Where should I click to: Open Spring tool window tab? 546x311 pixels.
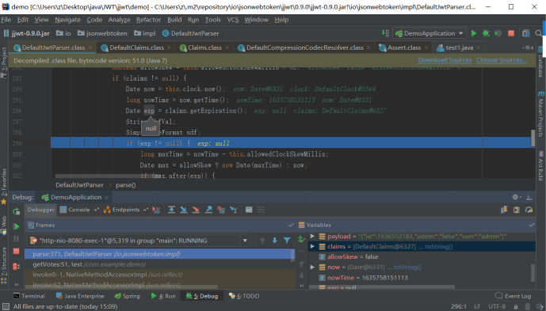tap(128, 296)
